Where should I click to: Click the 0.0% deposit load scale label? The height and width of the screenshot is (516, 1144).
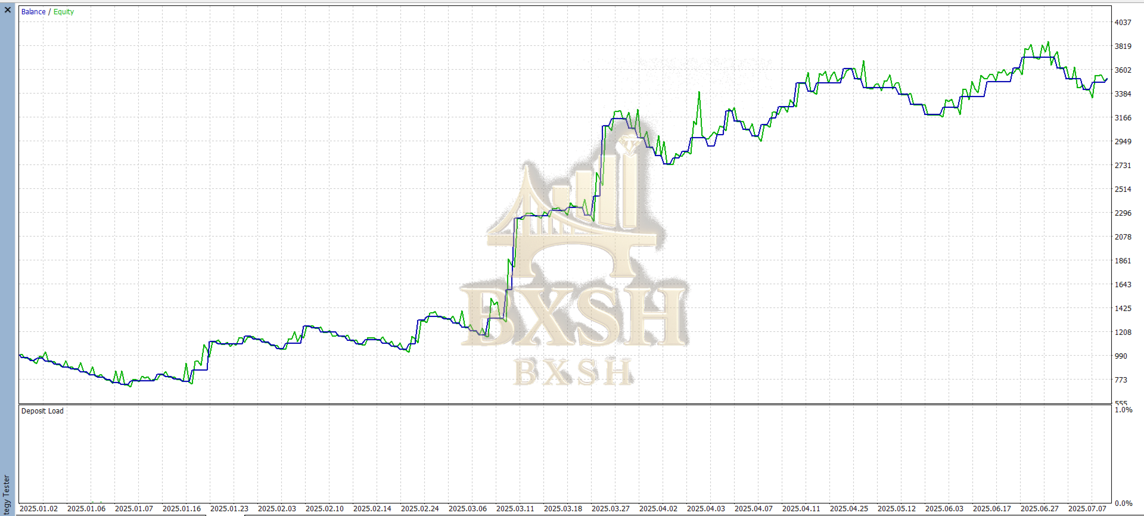(1124, 503)
